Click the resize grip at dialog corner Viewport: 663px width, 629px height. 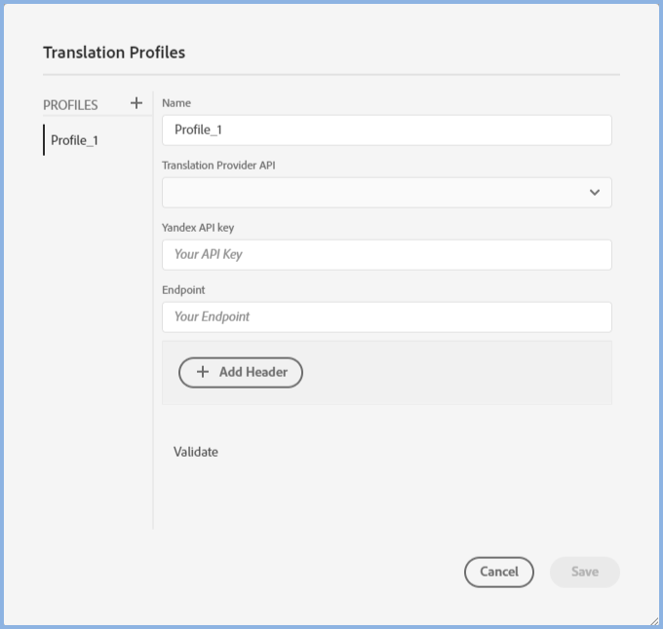click(653, 620)
